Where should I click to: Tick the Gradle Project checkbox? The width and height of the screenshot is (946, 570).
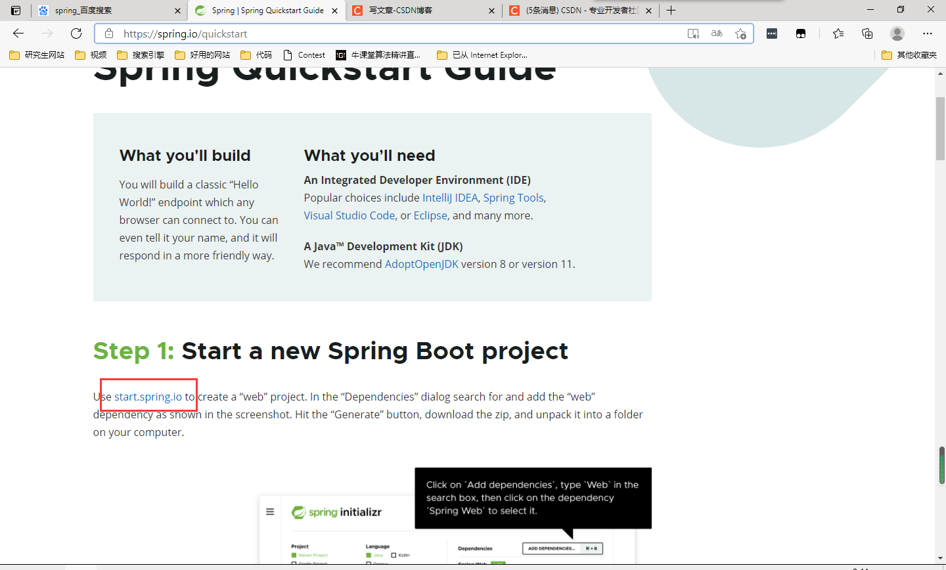coord(294,563)
